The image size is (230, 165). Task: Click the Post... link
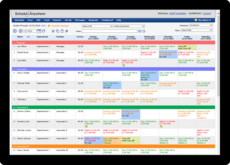point(44,26)
